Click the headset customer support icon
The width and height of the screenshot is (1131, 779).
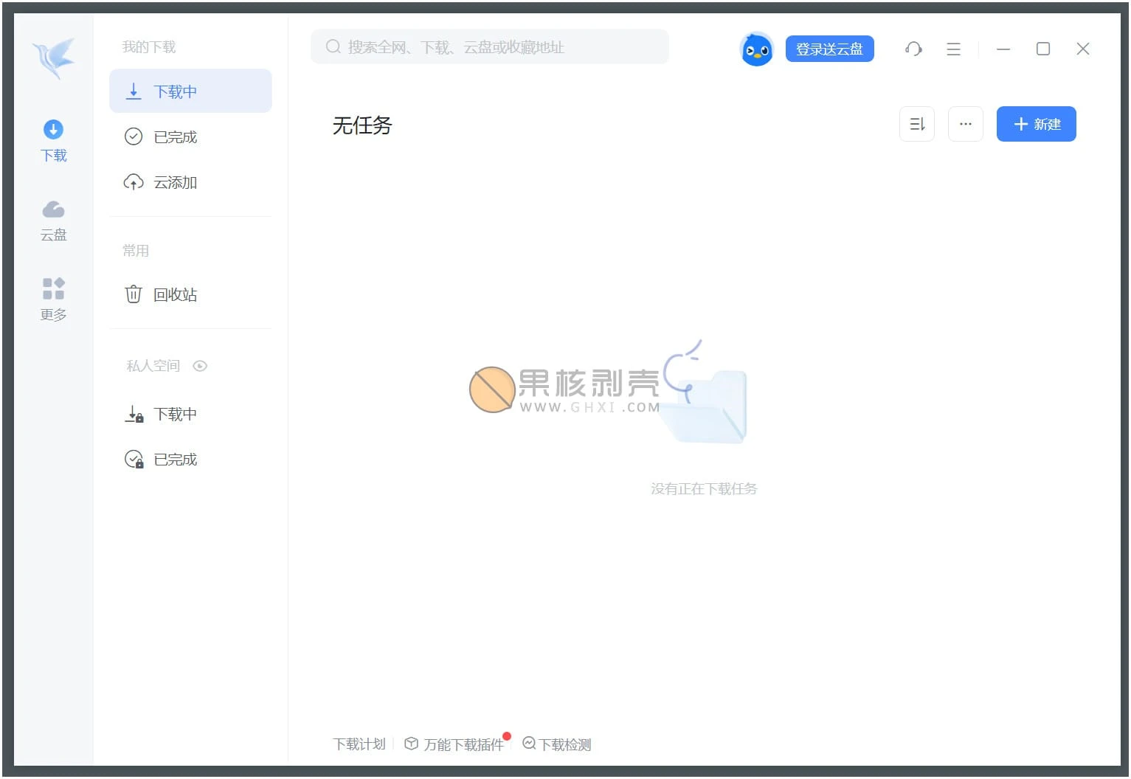tap(913, 49)
